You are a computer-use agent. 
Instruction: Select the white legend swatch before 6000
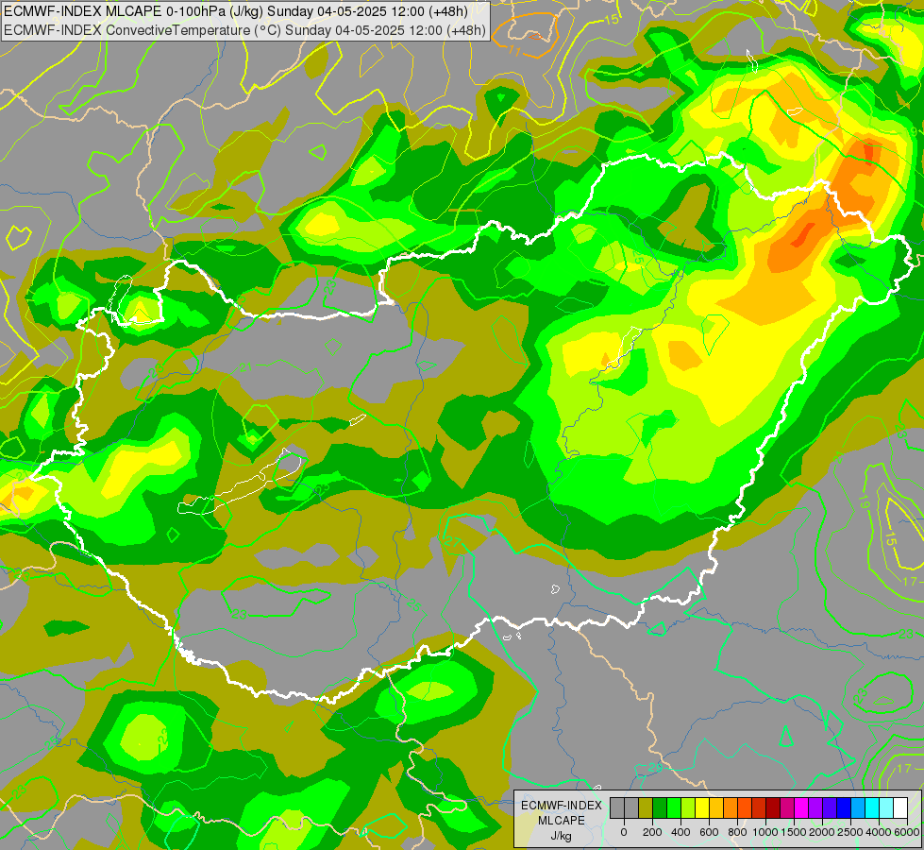click(901, 807)
